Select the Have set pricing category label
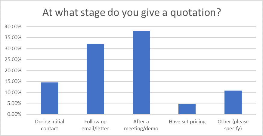 [x=187, y=122]
